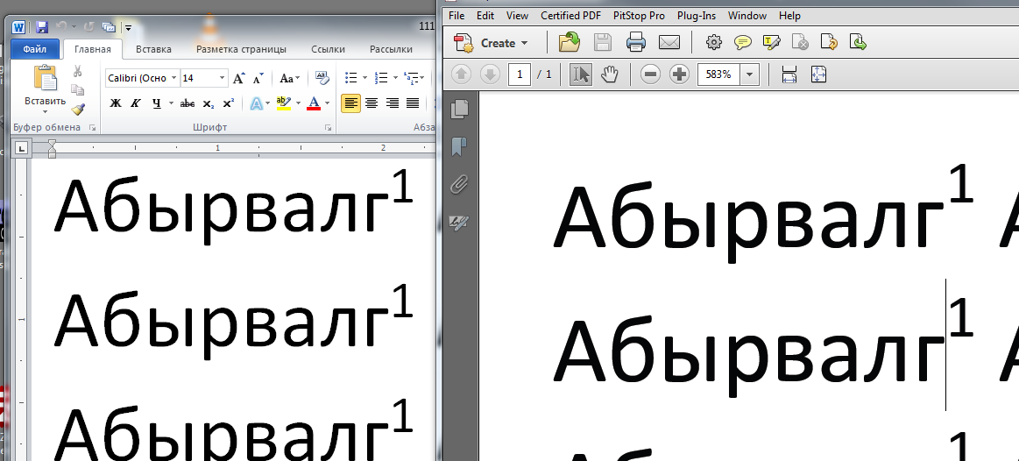Add a sticky note comment in Acrobat
1019x461 pixels.
pos(743,43)
